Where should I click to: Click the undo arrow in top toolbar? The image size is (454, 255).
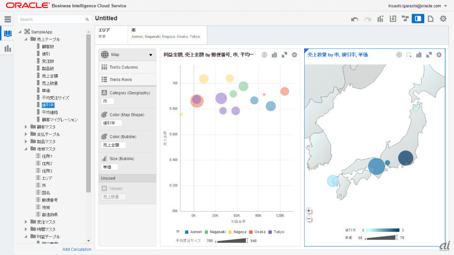355,19
